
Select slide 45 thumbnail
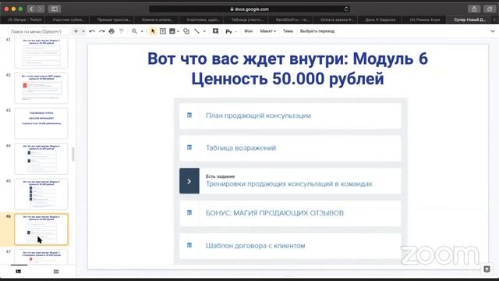point(41,194)
